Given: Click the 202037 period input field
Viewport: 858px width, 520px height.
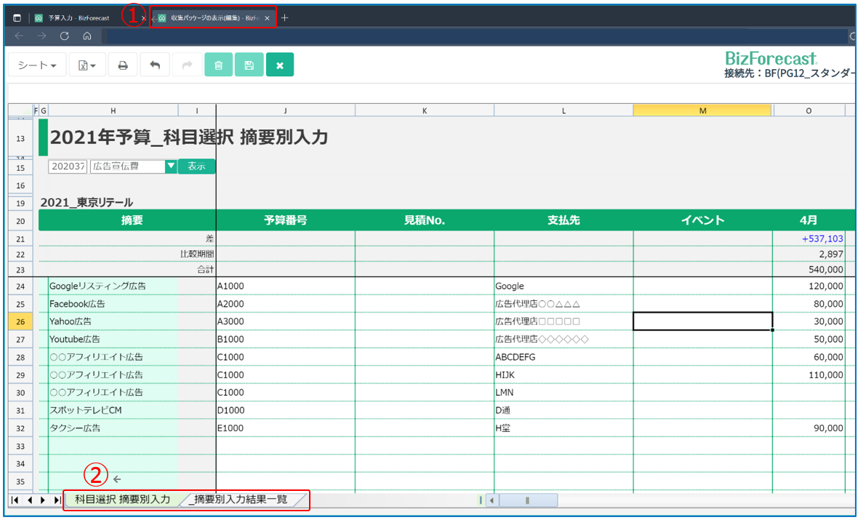Looking at the screenshot, I should click(x=68, y=167).
